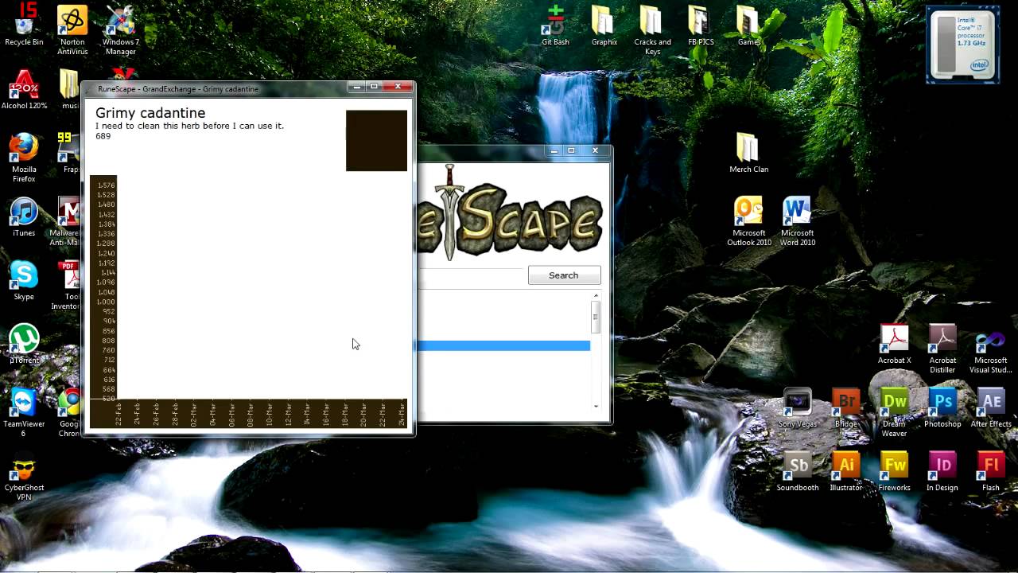Image resolution: width=1018 pixels, height=573 pixels.
Task: Open the Recycle Bin desktop icon
Action: pyautogui.click(x=24, y=25)
